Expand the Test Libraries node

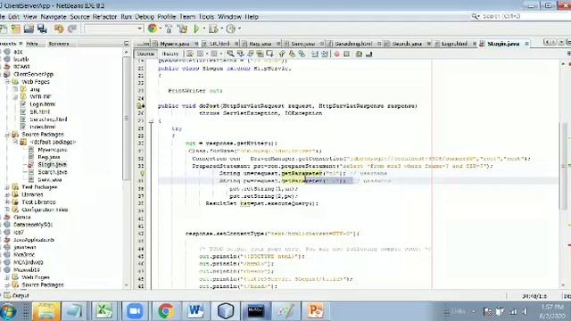(x=7, y=202)
